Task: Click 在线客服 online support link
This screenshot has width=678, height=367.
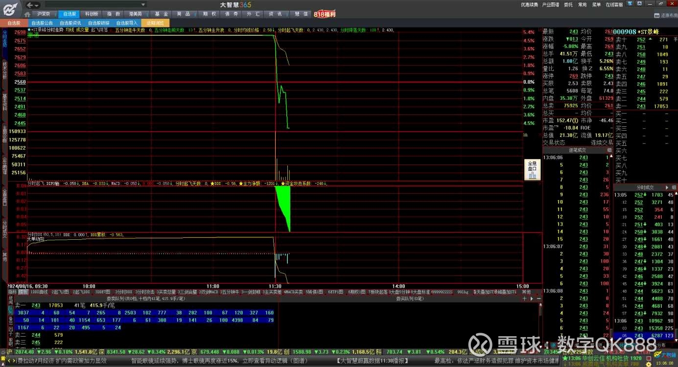Action: click(614, 5)
